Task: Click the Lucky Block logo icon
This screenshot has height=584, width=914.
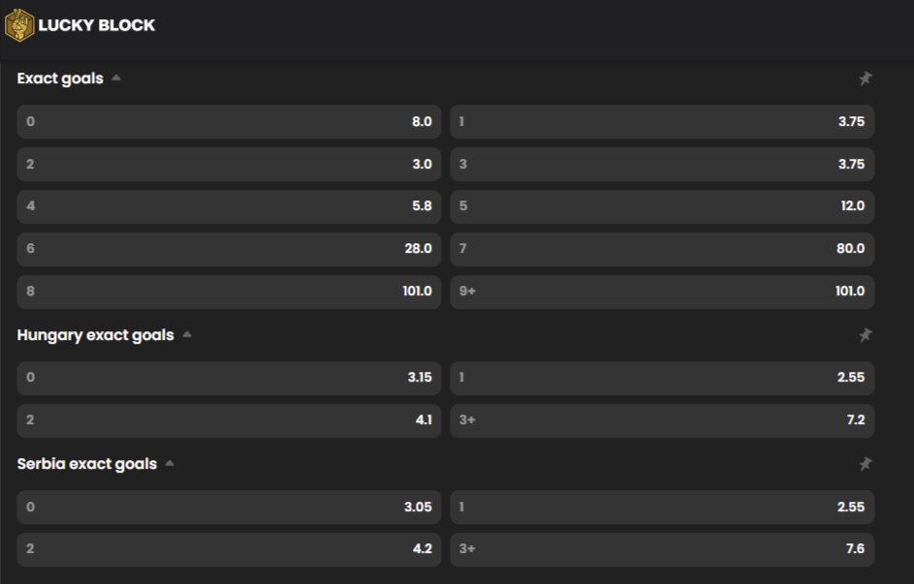Action: coord(19,25)
